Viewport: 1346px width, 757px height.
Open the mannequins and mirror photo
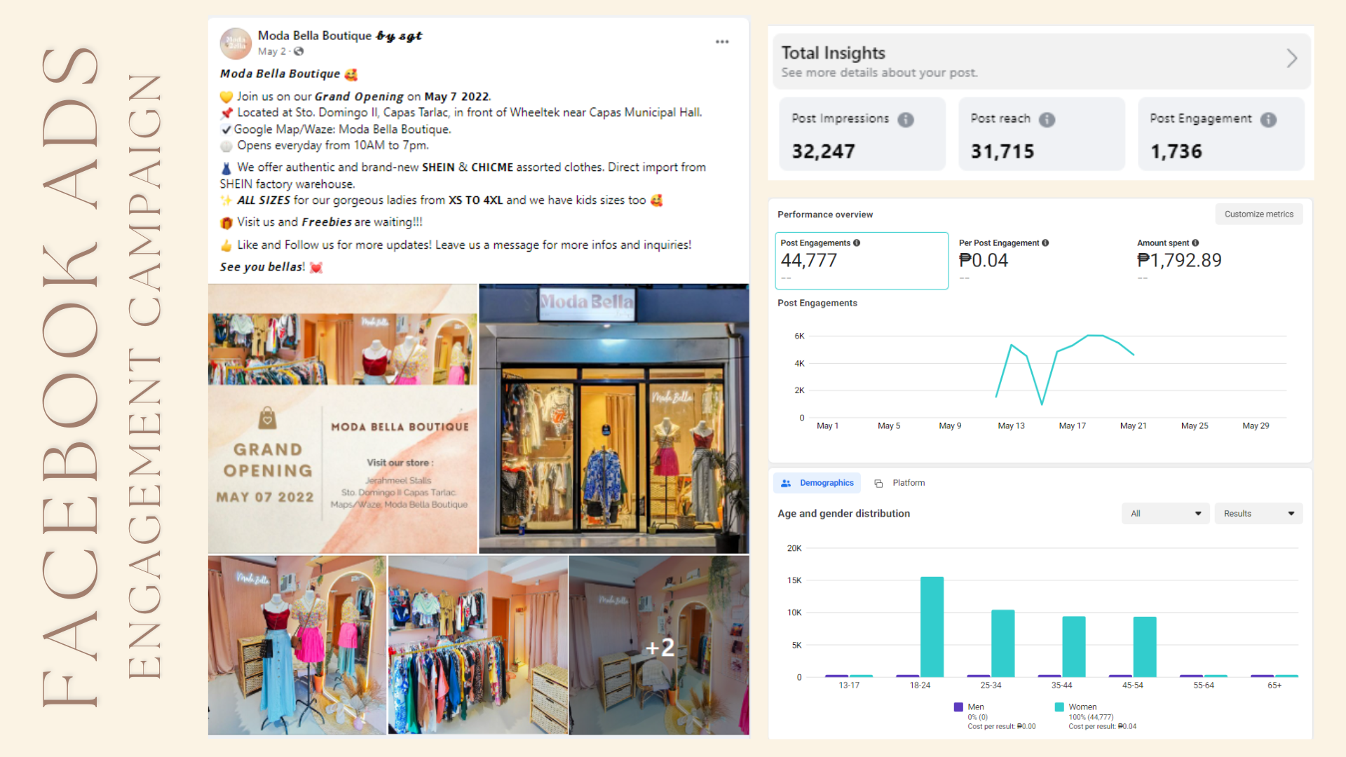coord(297,646)
